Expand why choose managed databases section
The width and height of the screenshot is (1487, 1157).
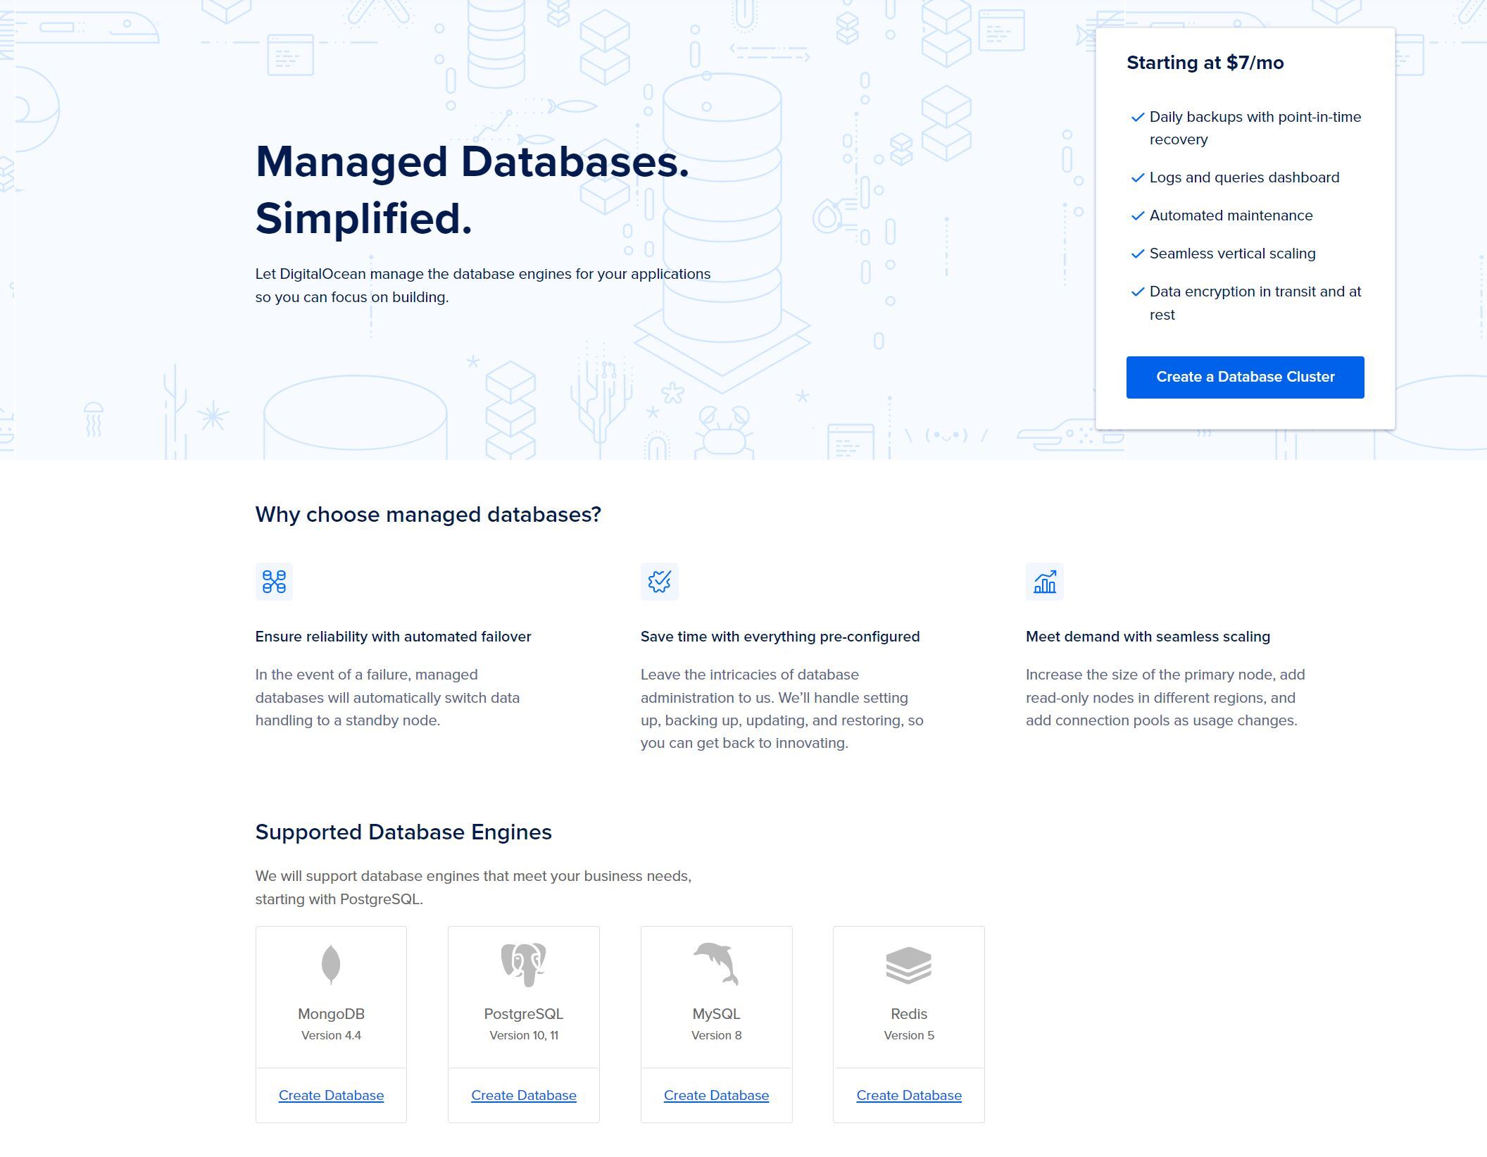click(429, 515)
